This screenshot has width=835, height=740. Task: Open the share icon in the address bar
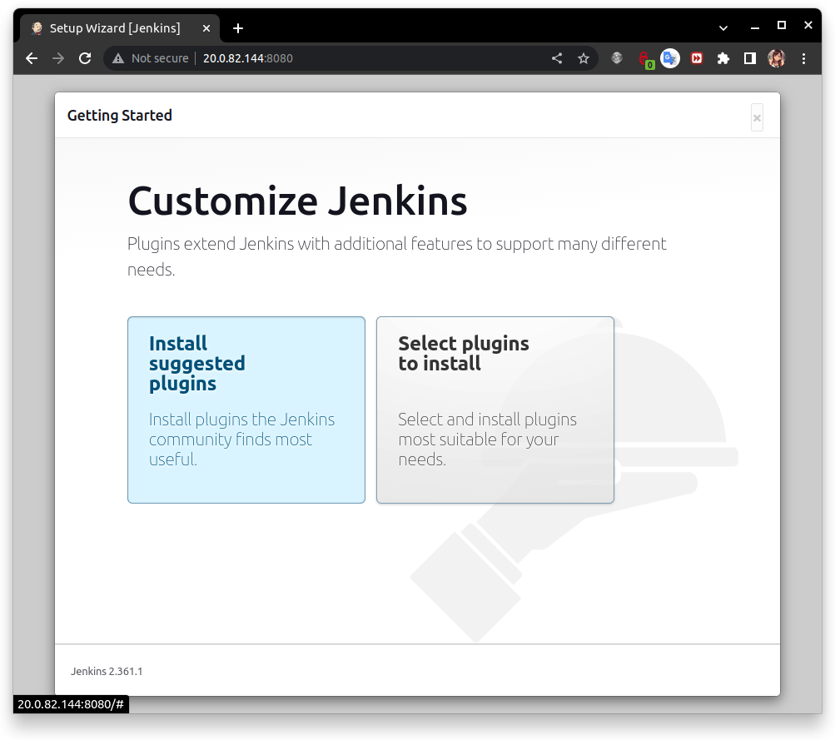[556, 58]
